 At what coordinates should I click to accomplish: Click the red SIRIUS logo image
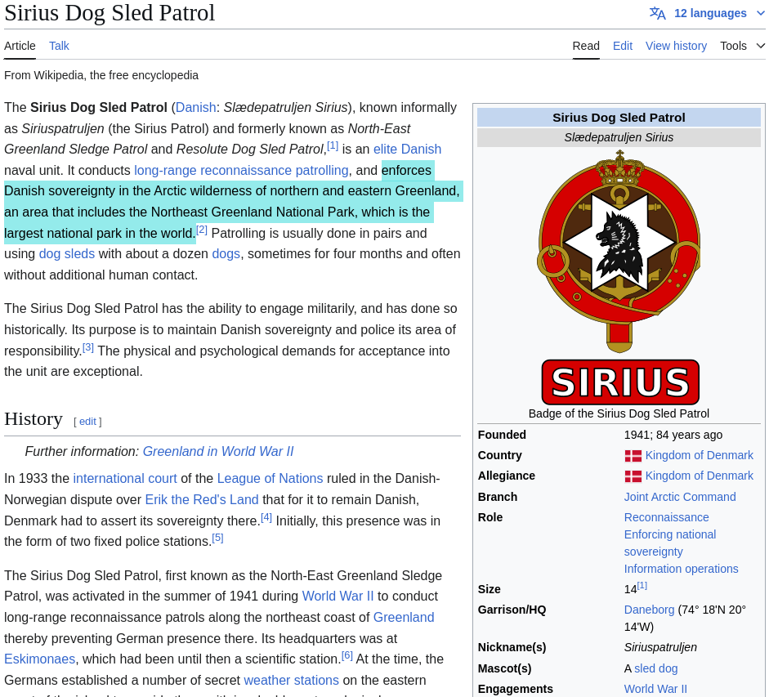[620, 382]
